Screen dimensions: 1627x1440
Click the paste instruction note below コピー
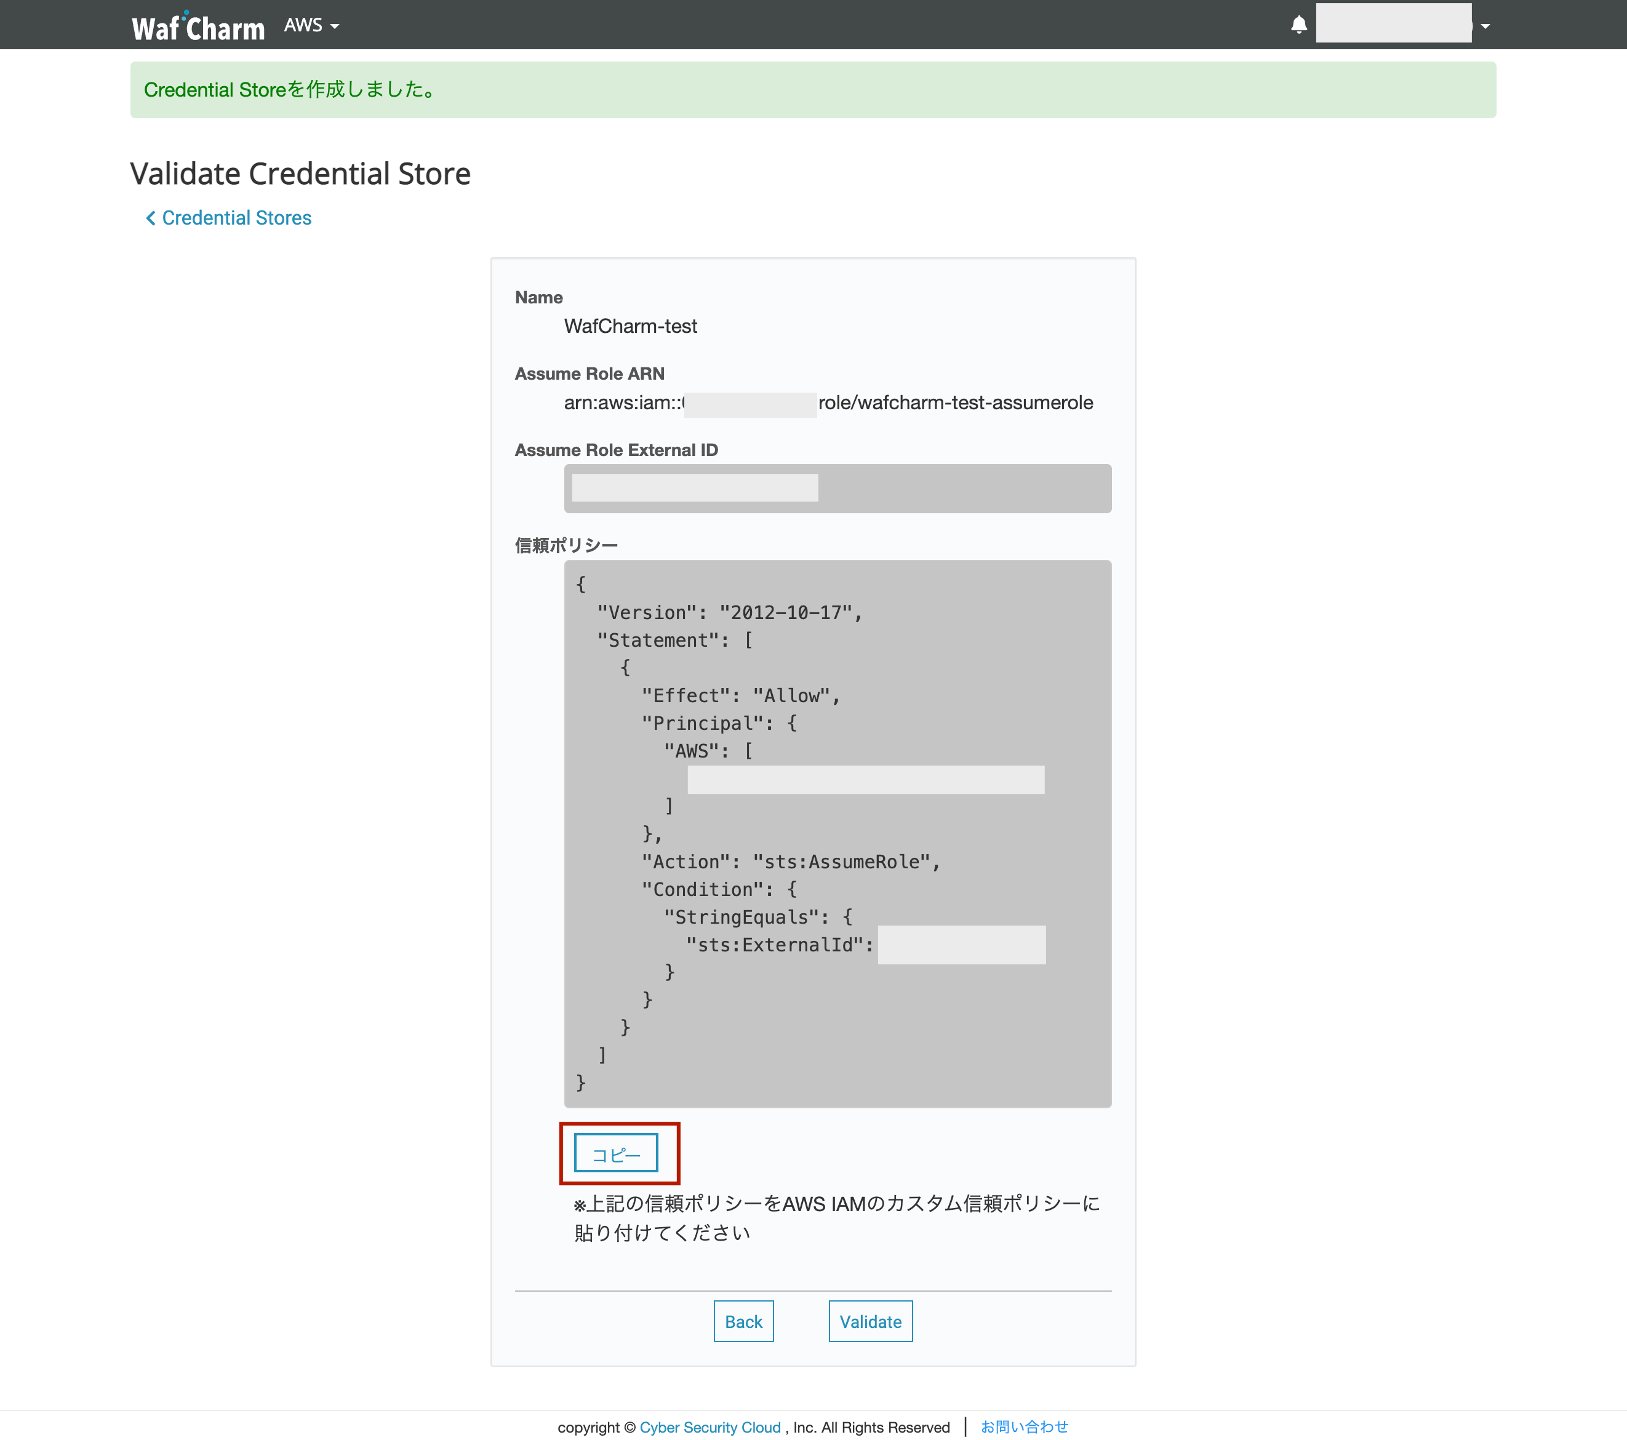pyautogui.click(x=836, y=1217)
